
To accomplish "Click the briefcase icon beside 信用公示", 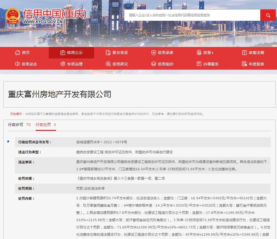I will click(63, 53).
